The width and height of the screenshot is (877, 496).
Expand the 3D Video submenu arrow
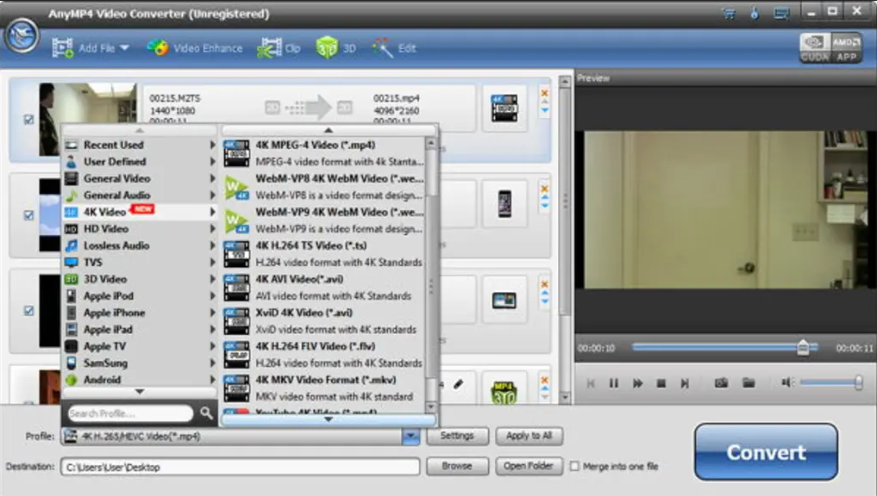212,279
